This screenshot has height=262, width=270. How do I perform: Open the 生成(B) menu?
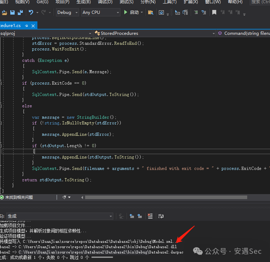(83, 2)
